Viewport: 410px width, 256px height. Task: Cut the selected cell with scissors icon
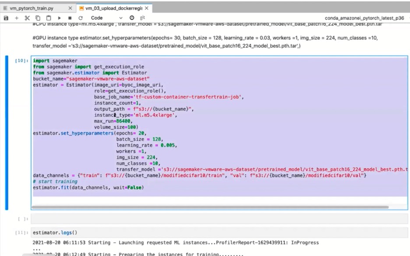pyautogui.click(x=27, y=18)
